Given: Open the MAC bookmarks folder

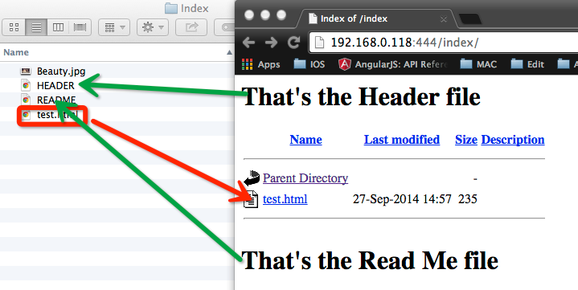Looking at the screenshot, I should (478, 64).
